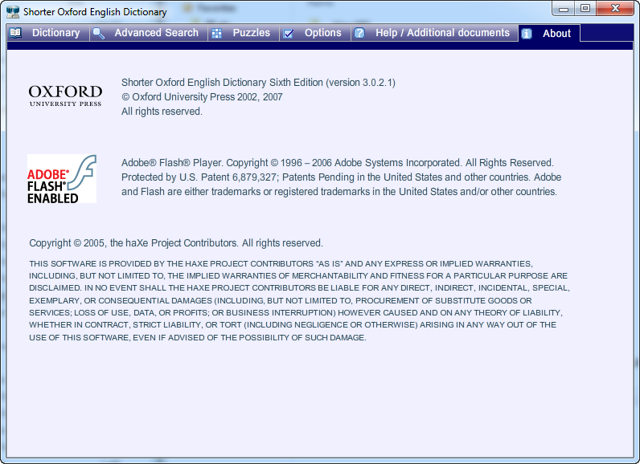
Task: Click 'All rights reserved.' under Oxford copyright
Action: 162,112
